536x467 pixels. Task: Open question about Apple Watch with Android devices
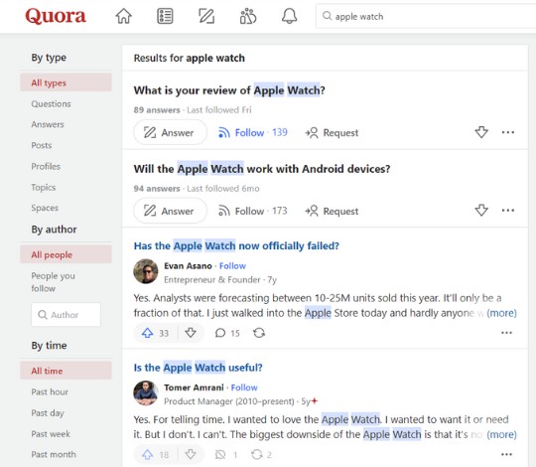262,169
